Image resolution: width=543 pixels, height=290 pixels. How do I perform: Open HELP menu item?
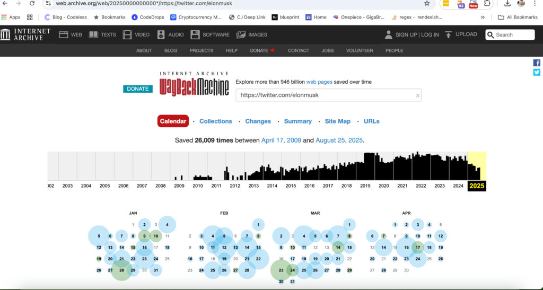click(x=232, y=50)
